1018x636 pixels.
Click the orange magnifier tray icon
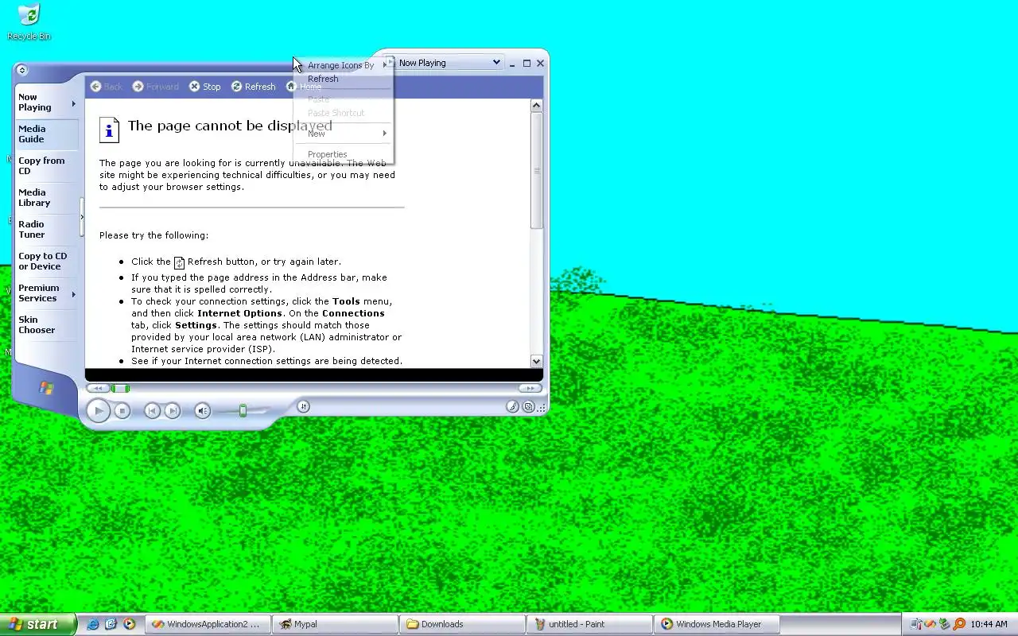(x=958, y=624)
